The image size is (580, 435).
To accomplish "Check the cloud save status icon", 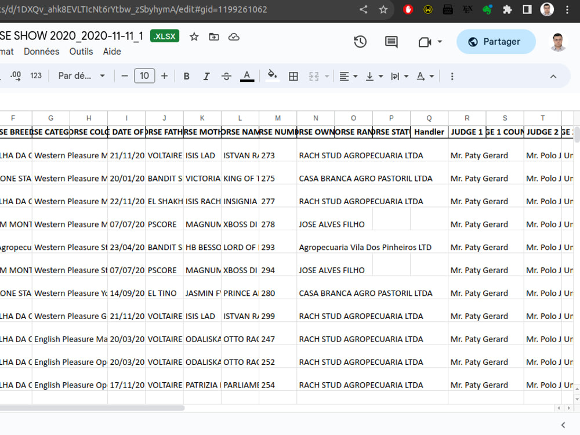I will 234,37.
